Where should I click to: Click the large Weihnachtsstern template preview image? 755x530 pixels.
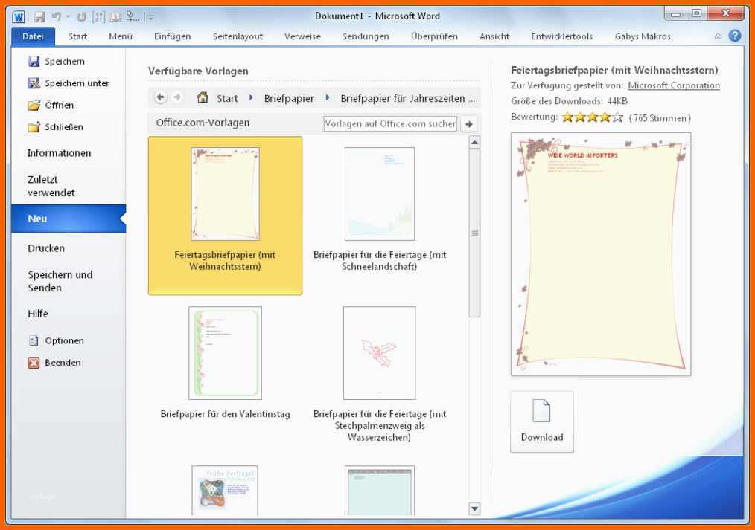(x=601, y=254)
